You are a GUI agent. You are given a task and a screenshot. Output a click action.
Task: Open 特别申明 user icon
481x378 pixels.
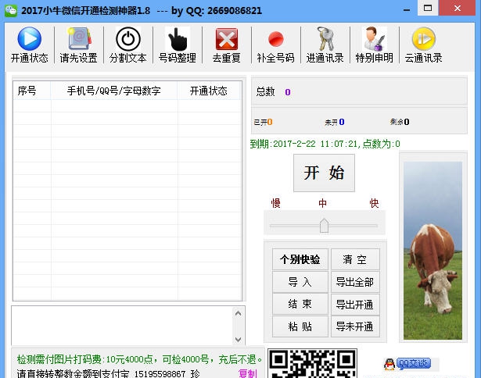pos(375,39)
